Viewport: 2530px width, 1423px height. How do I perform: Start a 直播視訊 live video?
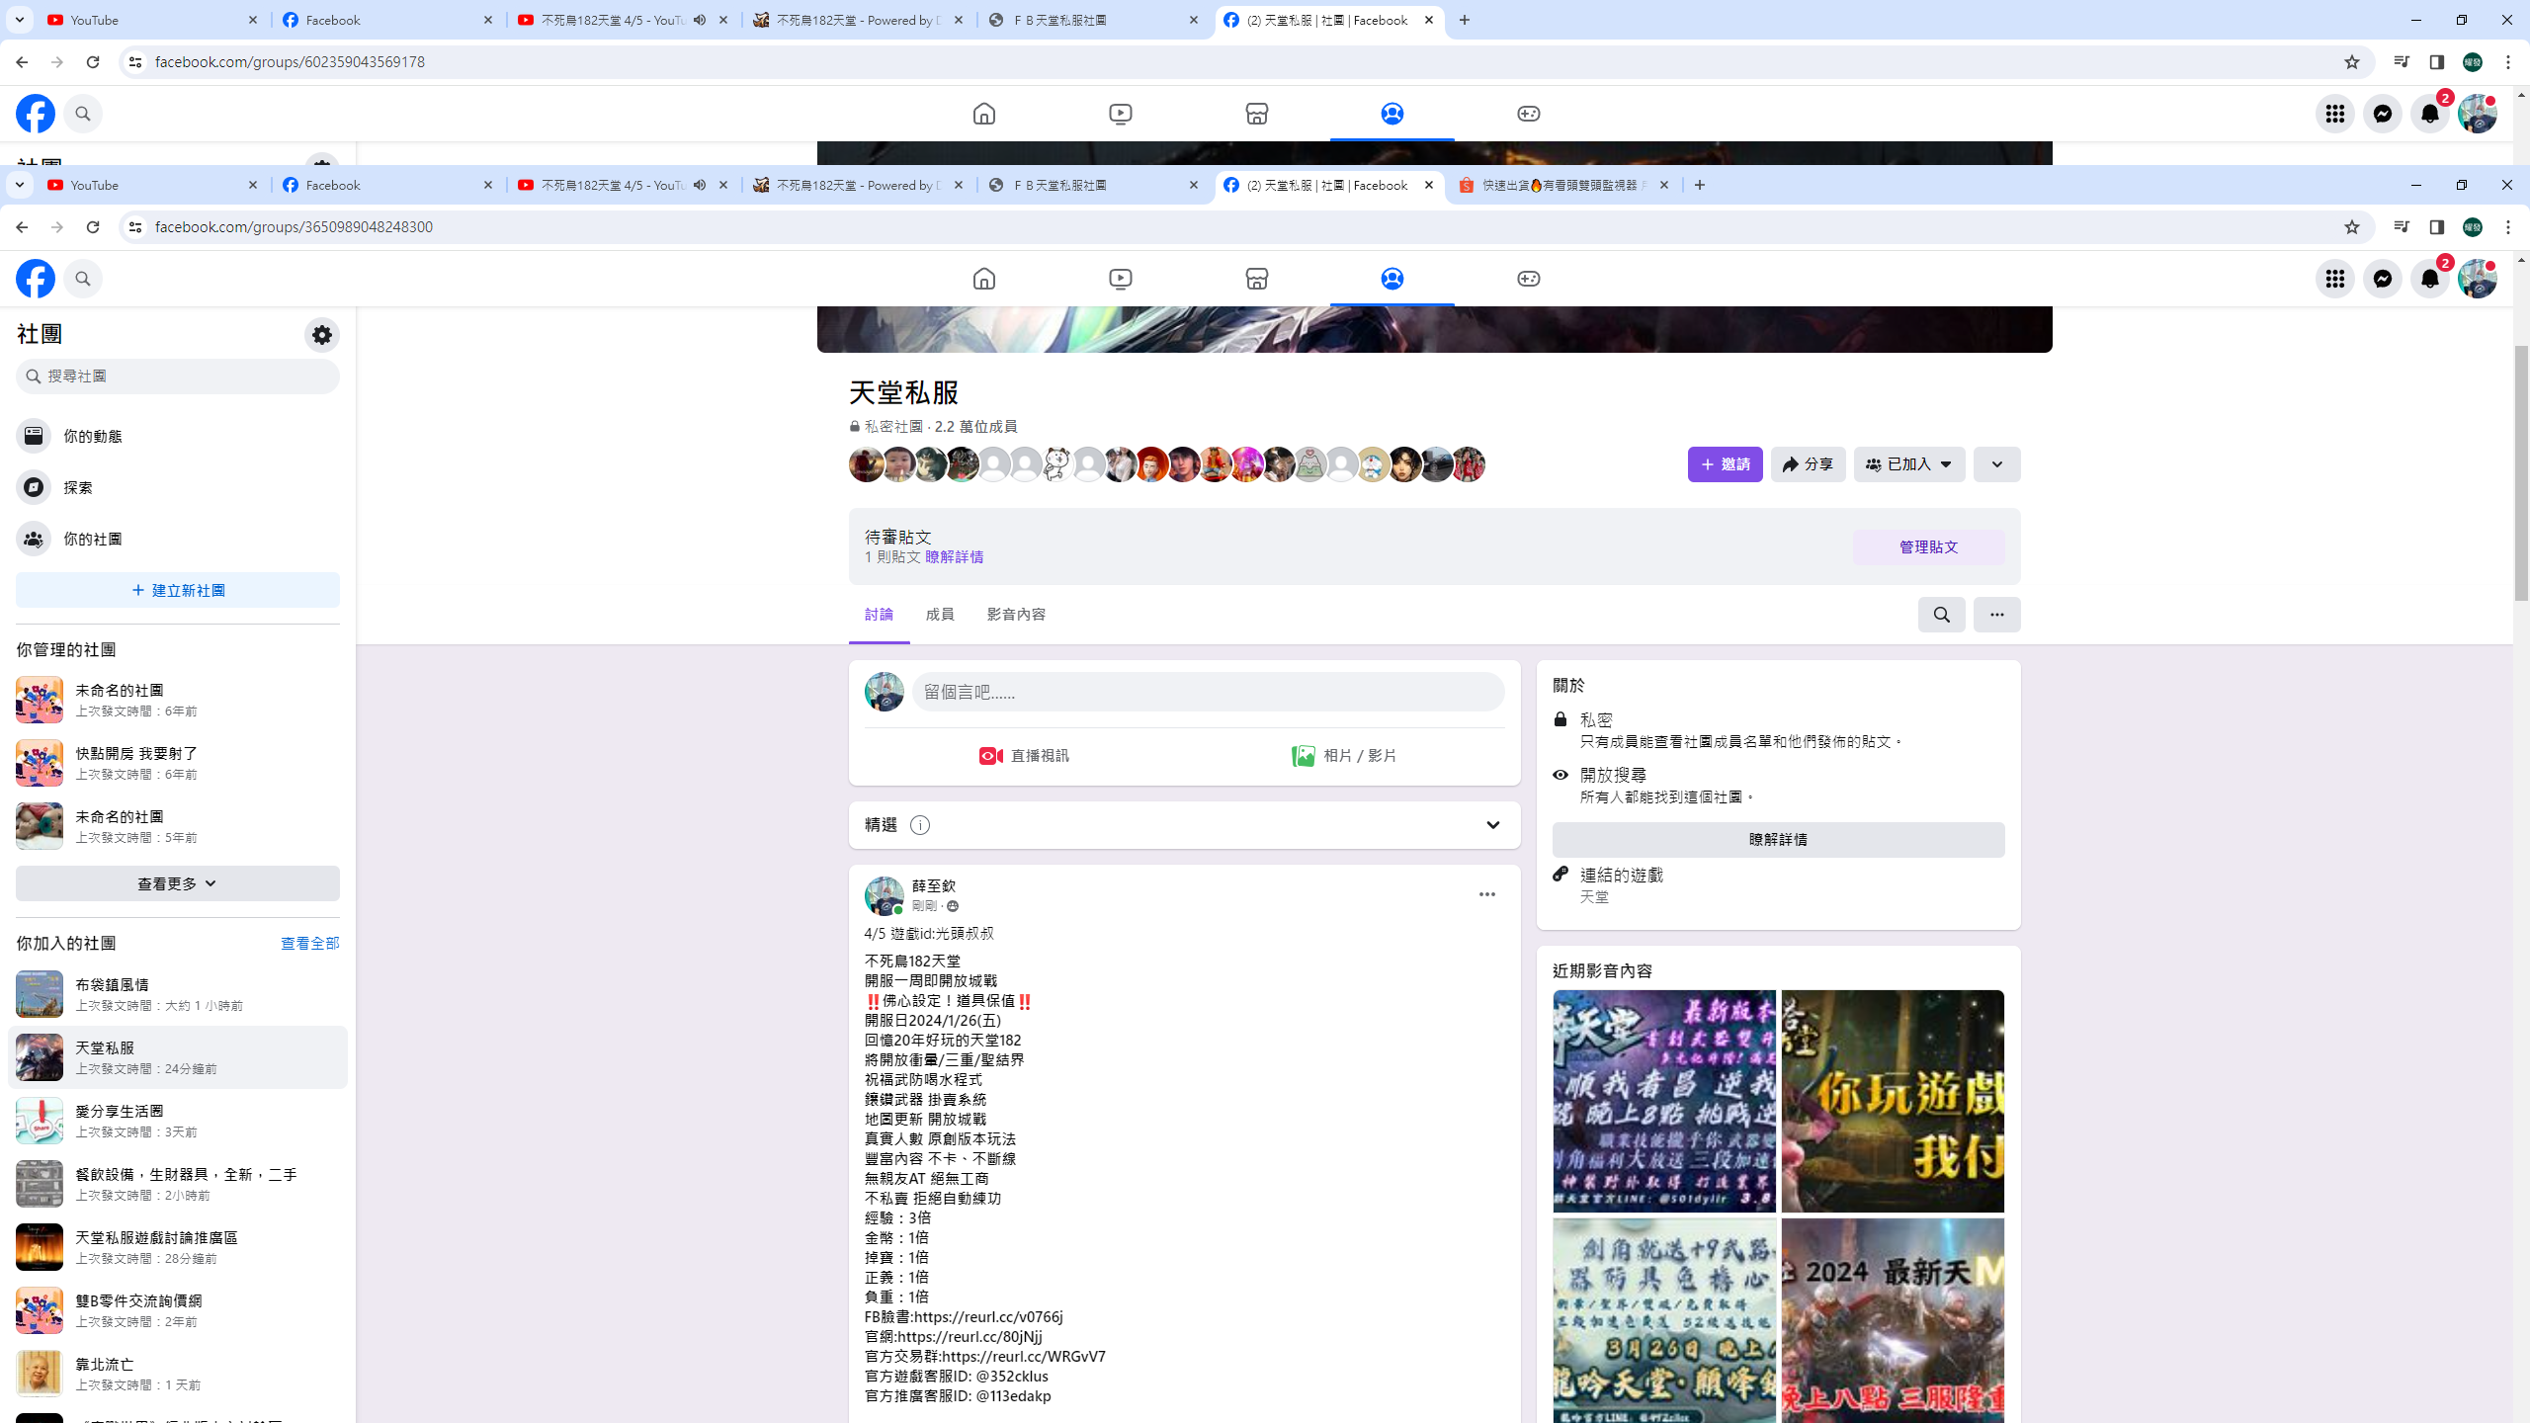click(x=1024, y=756)
